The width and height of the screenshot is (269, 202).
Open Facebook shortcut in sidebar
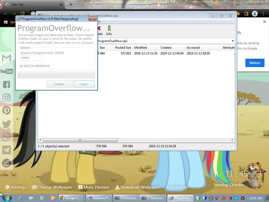[7, 84]
